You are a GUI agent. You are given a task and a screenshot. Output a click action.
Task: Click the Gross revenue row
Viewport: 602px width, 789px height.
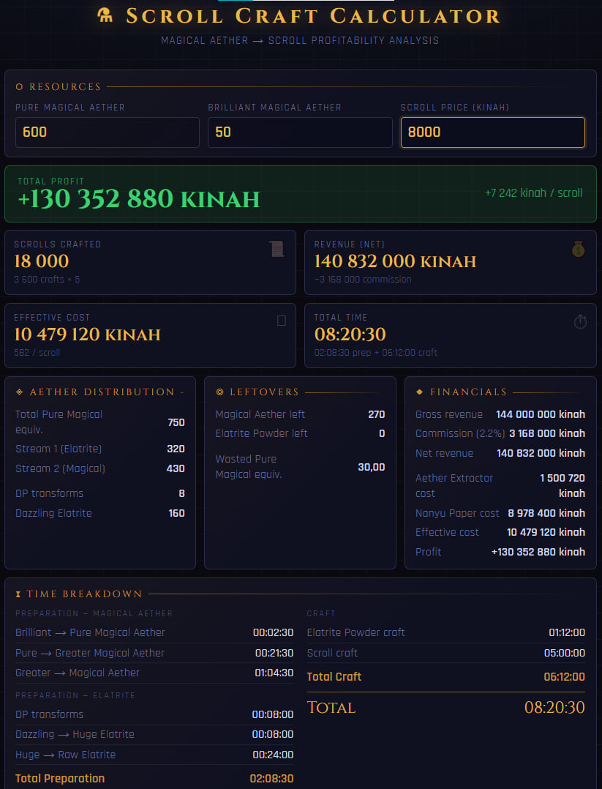click(x=500, y=414)
